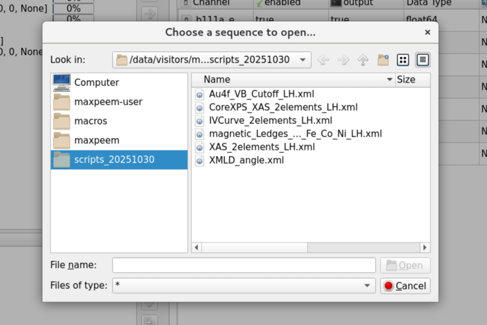Click the Forward navigation arrow icon
This screenshot has width=487, height=325.
(343, 60)
